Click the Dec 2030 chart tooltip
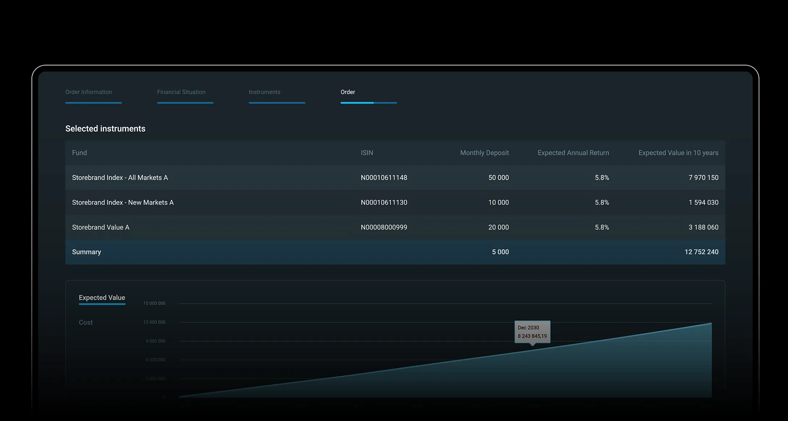The image size is (788, 421). click(532, 332)
